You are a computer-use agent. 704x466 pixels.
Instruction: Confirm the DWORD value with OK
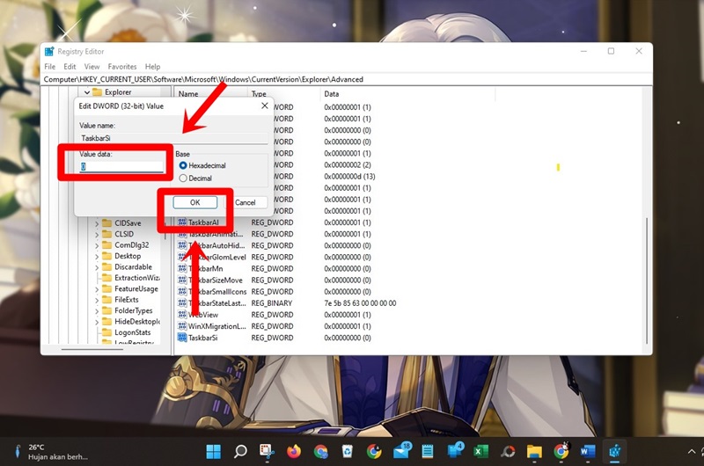coord(194,202)
